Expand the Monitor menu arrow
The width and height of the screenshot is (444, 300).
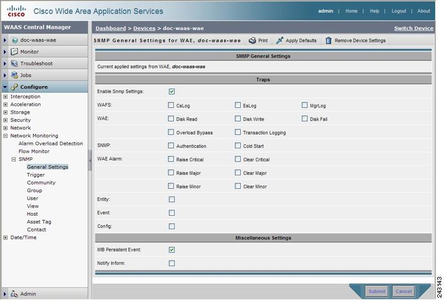click(5, 52)
